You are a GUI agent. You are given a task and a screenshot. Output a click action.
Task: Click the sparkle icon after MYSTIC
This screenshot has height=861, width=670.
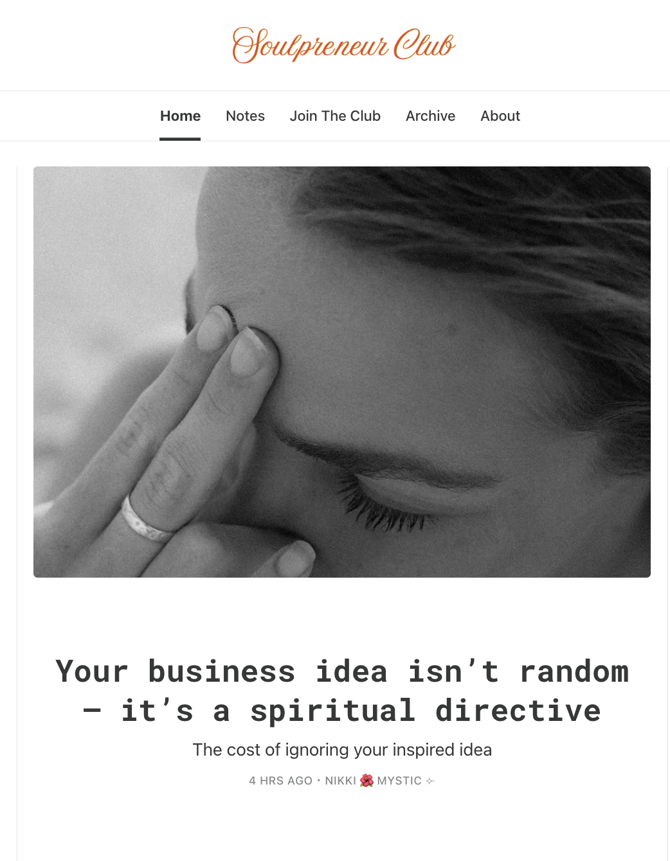click(x=430, y=781)
